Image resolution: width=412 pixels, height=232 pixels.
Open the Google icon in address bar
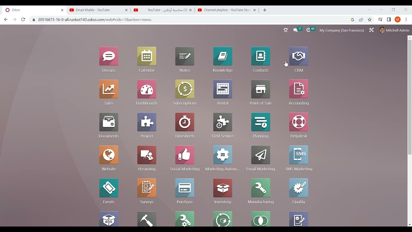click(352, 20)
